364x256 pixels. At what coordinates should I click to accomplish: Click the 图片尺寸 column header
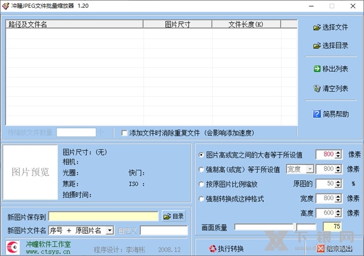(178, 24)
